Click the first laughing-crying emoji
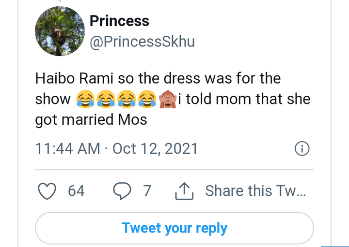This screenshot has width=349, height=247. (85, 99)
